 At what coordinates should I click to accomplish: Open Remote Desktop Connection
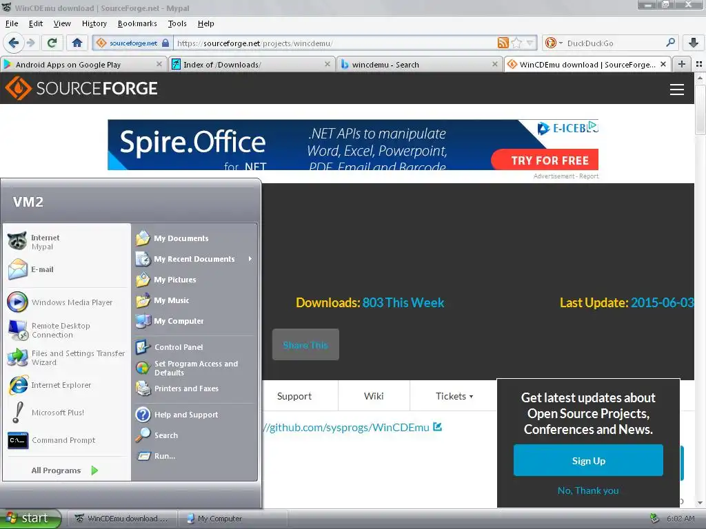click(67, 330)
